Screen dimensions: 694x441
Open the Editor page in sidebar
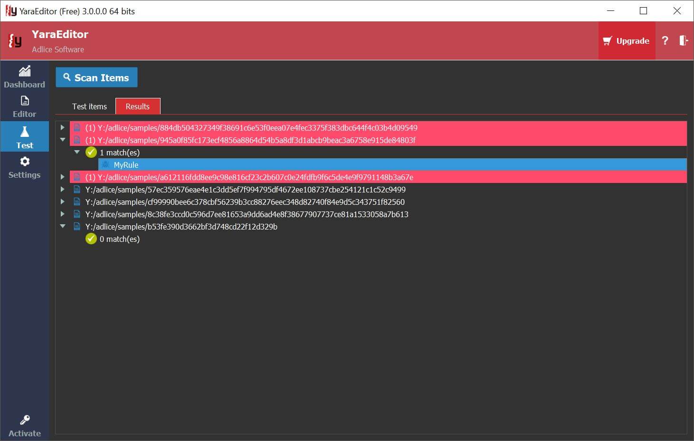coord(24,106)
